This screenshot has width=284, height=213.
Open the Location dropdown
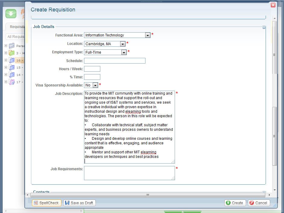pos(122,44)
